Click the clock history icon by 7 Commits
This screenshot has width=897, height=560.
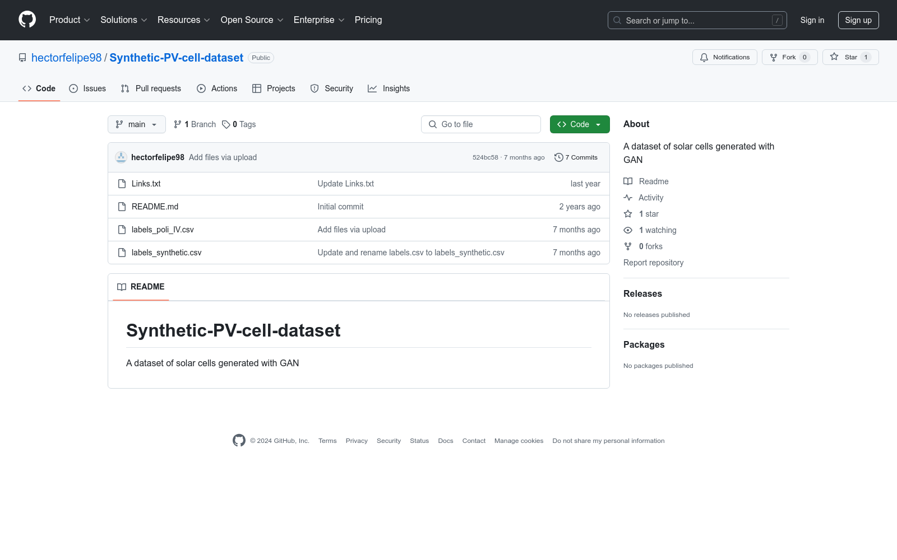558,157
